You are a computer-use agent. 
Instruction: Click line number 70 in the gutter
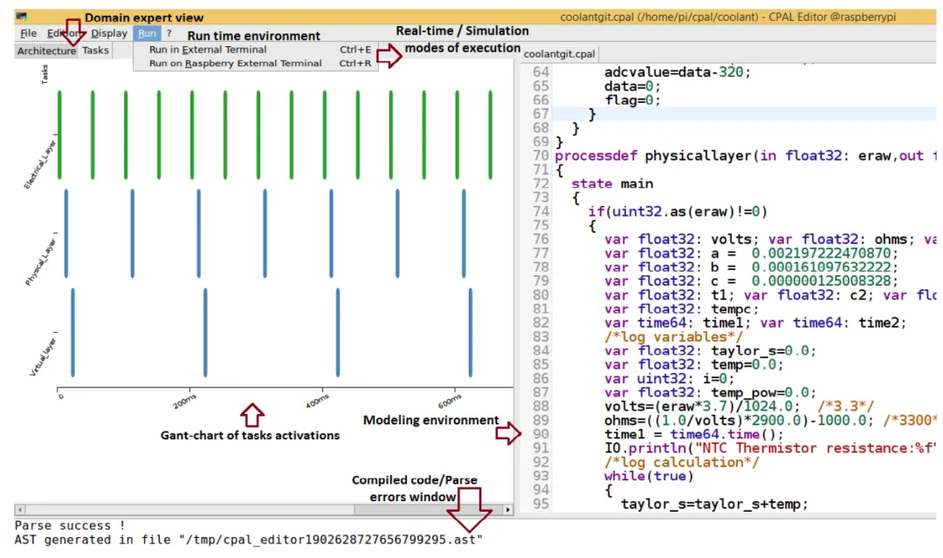click(540, 156)
